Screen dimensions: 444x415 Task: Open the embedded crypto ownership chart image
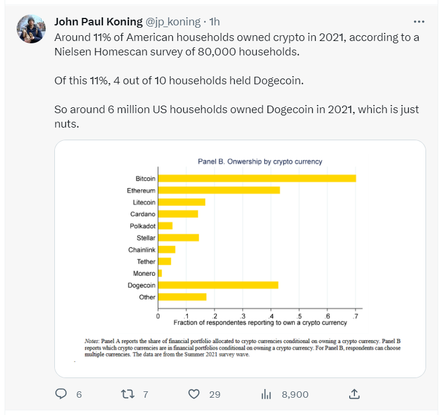(x=240, y=259)
